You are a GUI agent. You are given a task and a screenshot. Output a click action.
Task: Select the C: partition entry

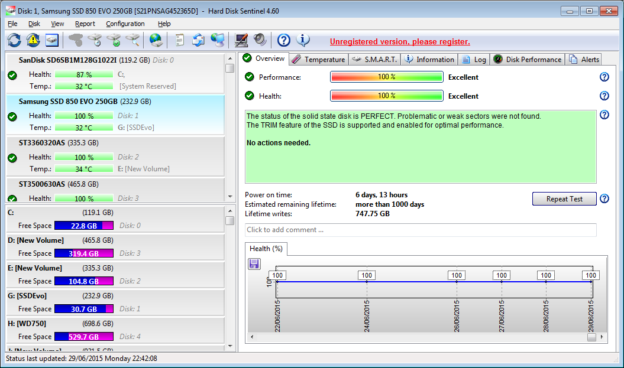(x=115, y=219)
